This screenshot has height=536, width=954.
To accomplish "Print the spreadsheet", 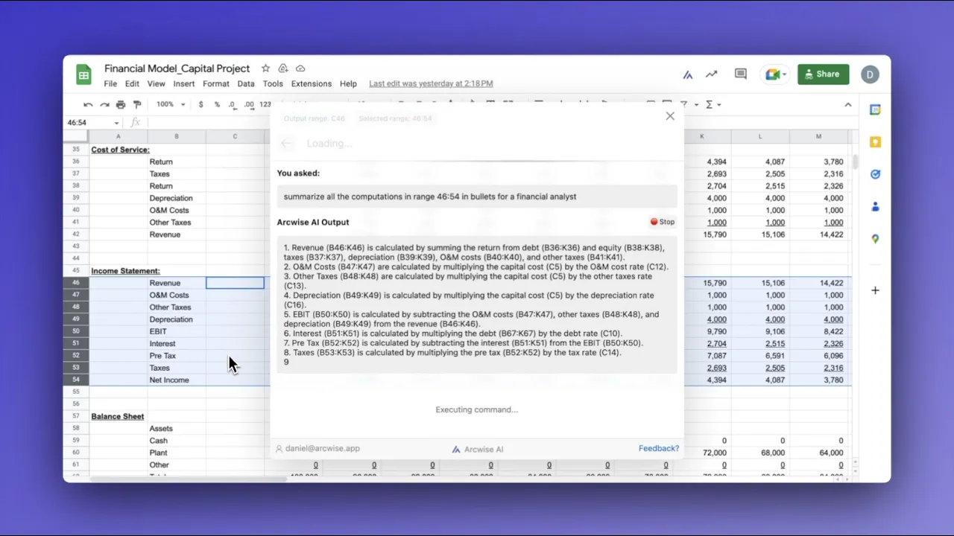I will (x=121, y=104).
